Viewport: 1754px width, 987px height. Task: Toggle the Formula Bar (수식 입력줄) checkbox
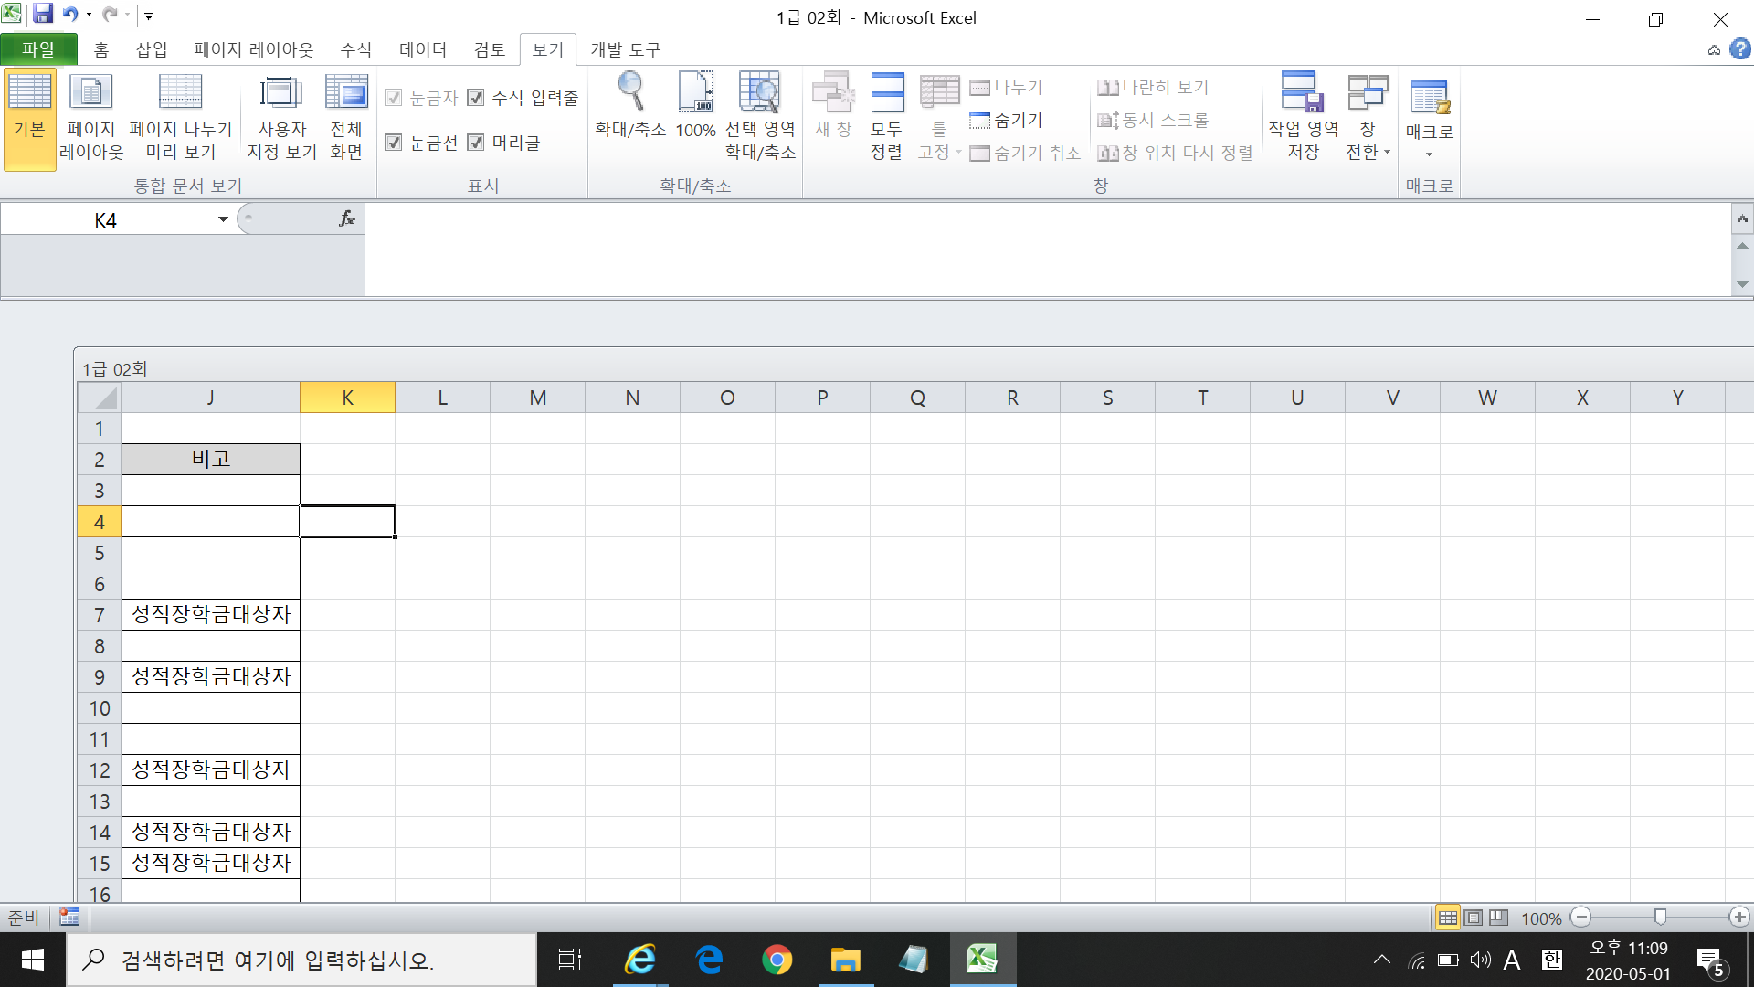pos(476,98)
